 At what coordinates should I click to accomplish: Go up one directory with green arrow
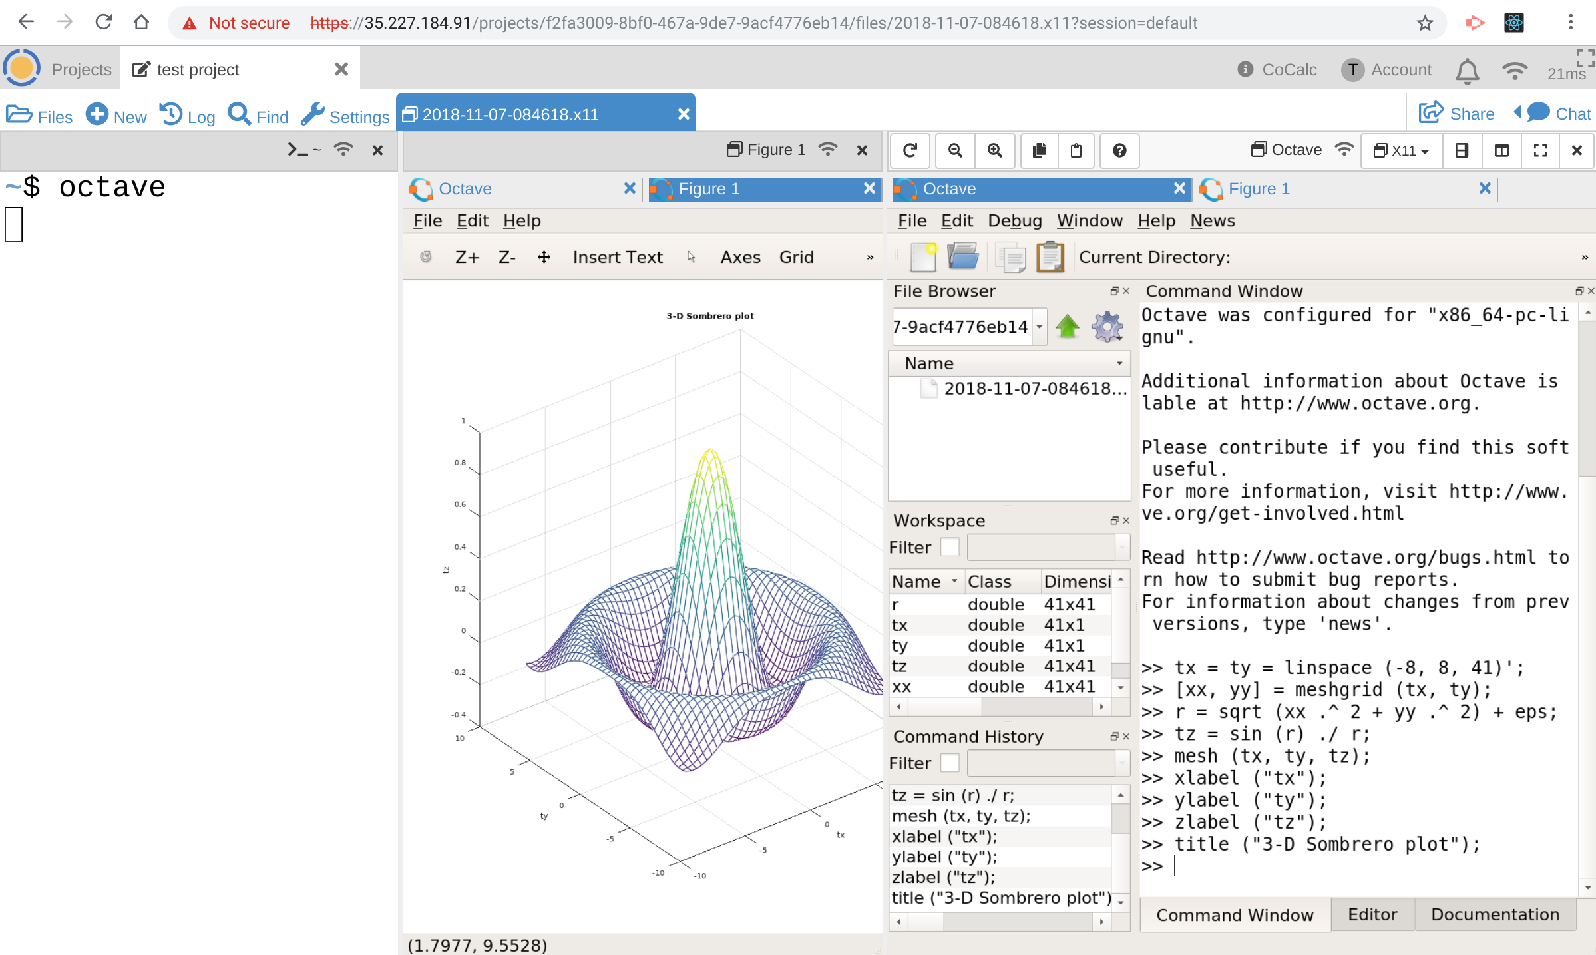coord(1068,327)
